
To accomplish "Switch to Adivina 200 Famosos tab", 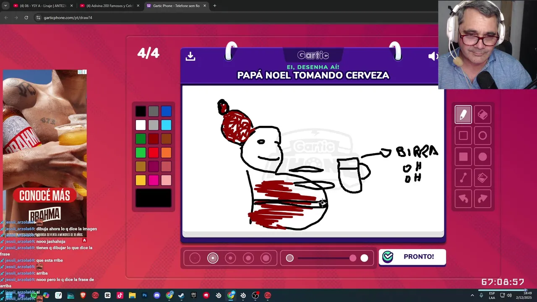I will point(109,6).
